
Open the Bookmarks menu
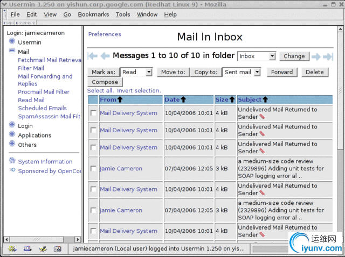point(93,15)
